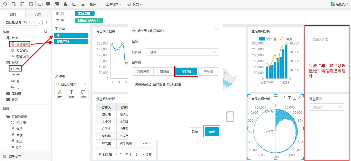Click the save icon in the top toolbar
The width and height of the screenshot is (351, 161).
tap(14, 4)
